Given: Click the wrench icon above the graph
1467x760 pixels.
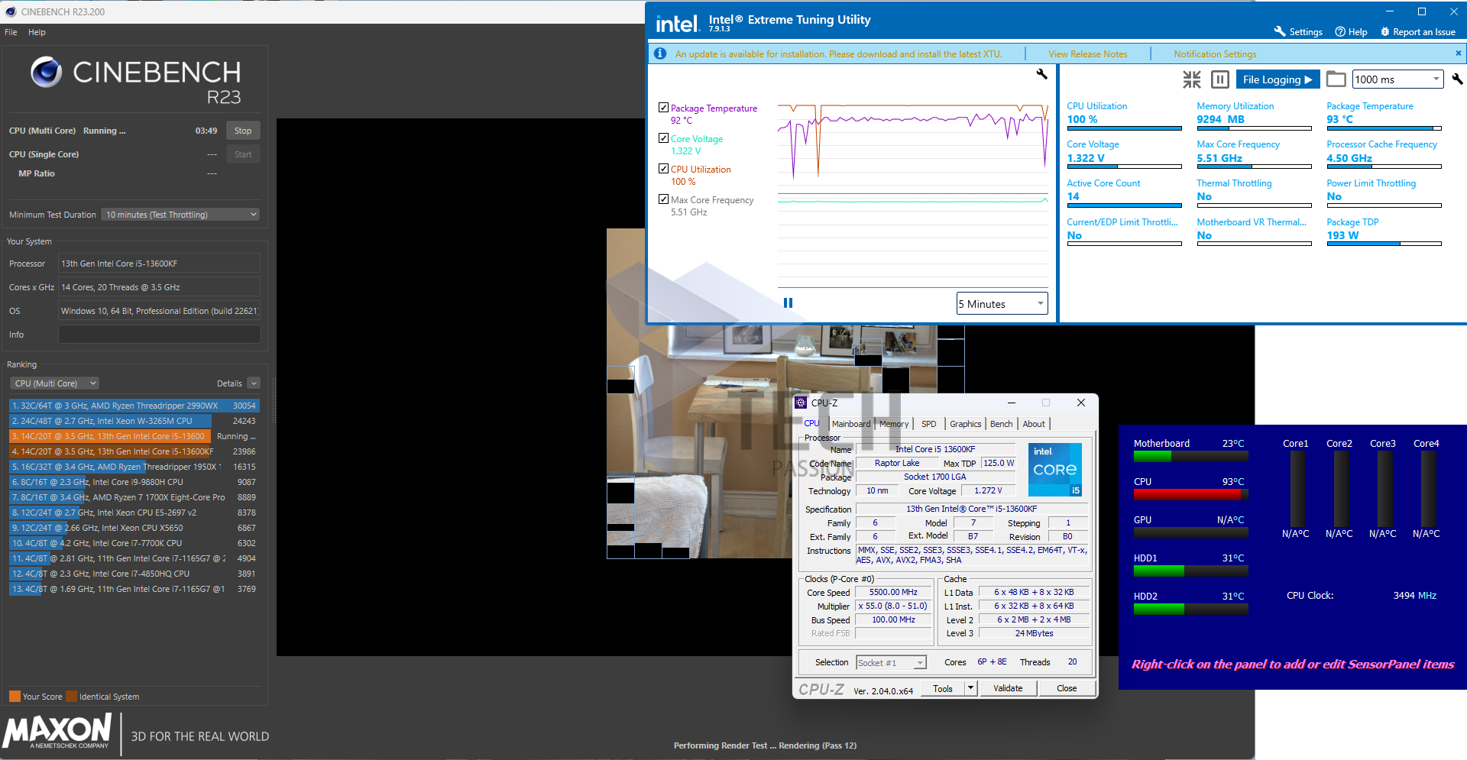Looking at the screenshot, I should pos(1041,74).
